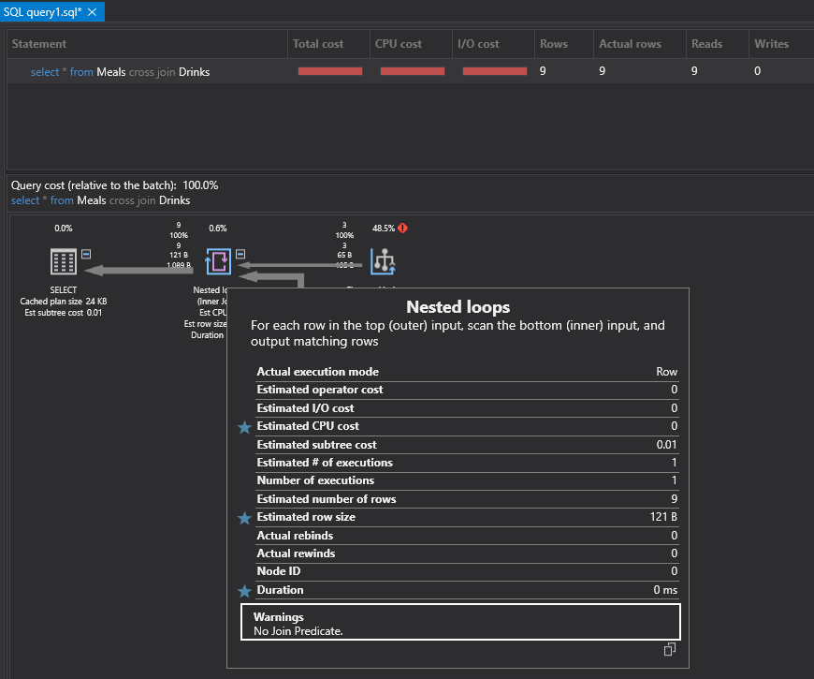This screenshot has width=814, height=679.
Task: Collapse the SELECT operator using its minus box
Action: [x=86, y=254]
